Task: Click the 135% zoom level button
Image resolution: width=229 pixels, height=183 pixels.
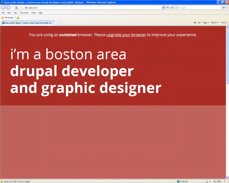Action: click(x=217, y=181)
